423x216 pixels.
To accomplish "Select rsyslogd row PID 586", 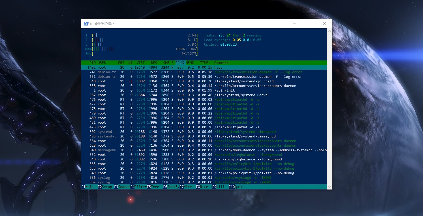I will click(x=204, y=177).
